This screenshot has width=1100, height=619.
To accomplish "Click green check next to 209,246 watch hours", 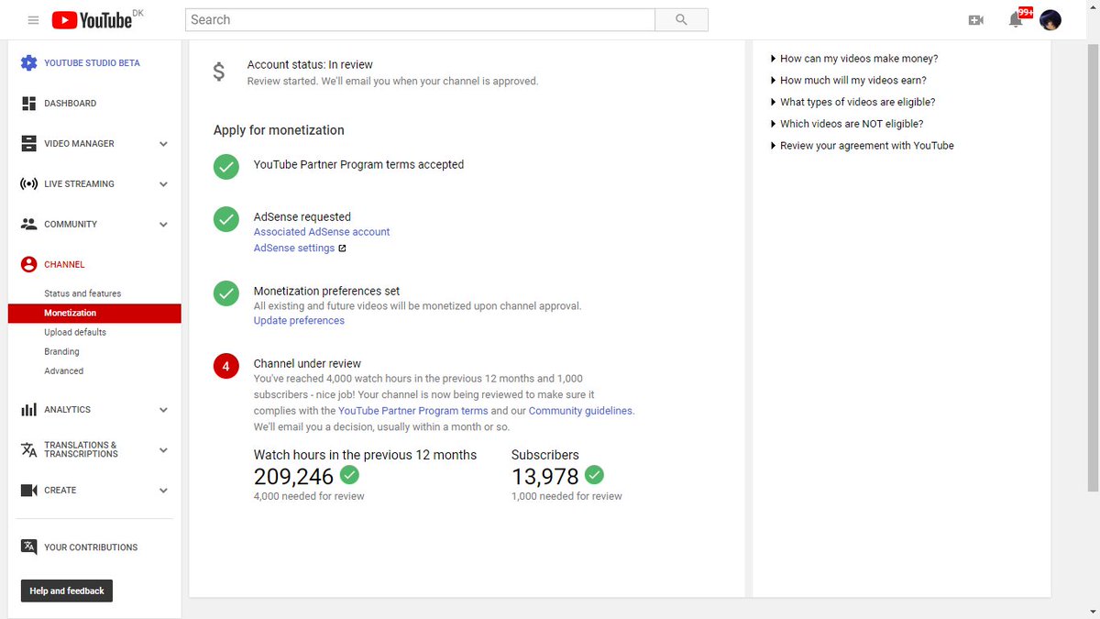I will (x=349, y=475).
